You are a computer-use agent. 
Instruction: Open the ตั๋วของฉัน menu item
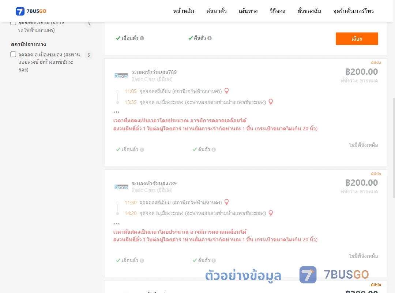point(309,11)
